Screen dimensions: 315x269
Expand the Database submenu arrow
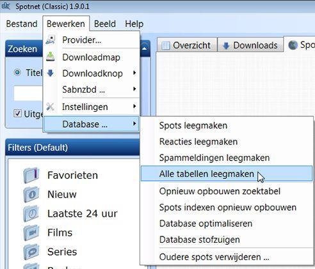[x=134, y=123]
